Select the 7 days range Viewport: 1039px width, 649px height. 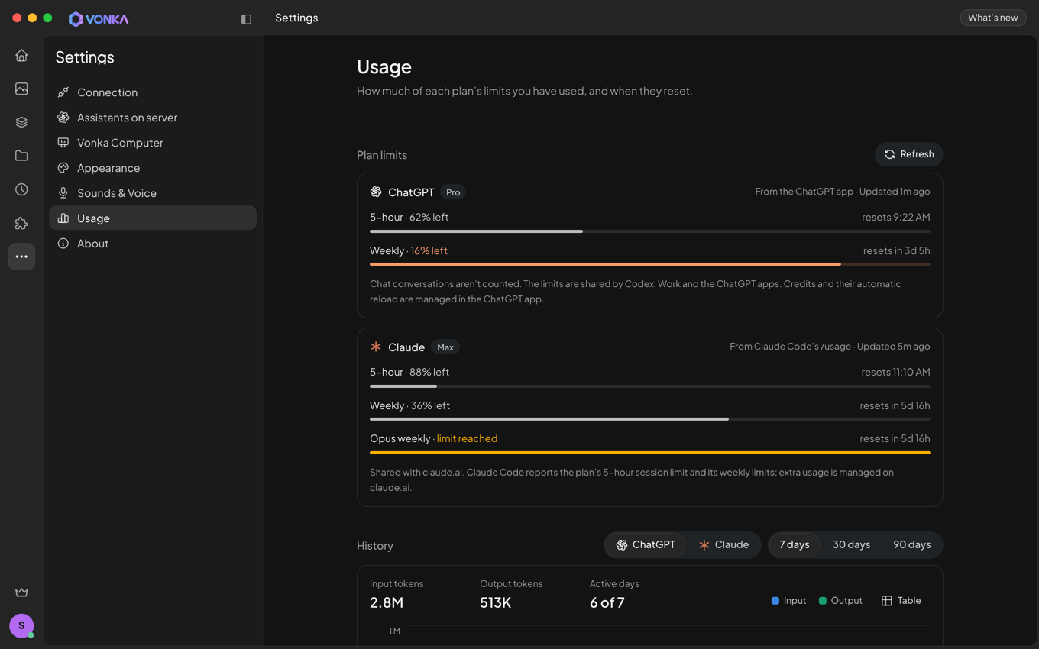[x=795, y=545]
